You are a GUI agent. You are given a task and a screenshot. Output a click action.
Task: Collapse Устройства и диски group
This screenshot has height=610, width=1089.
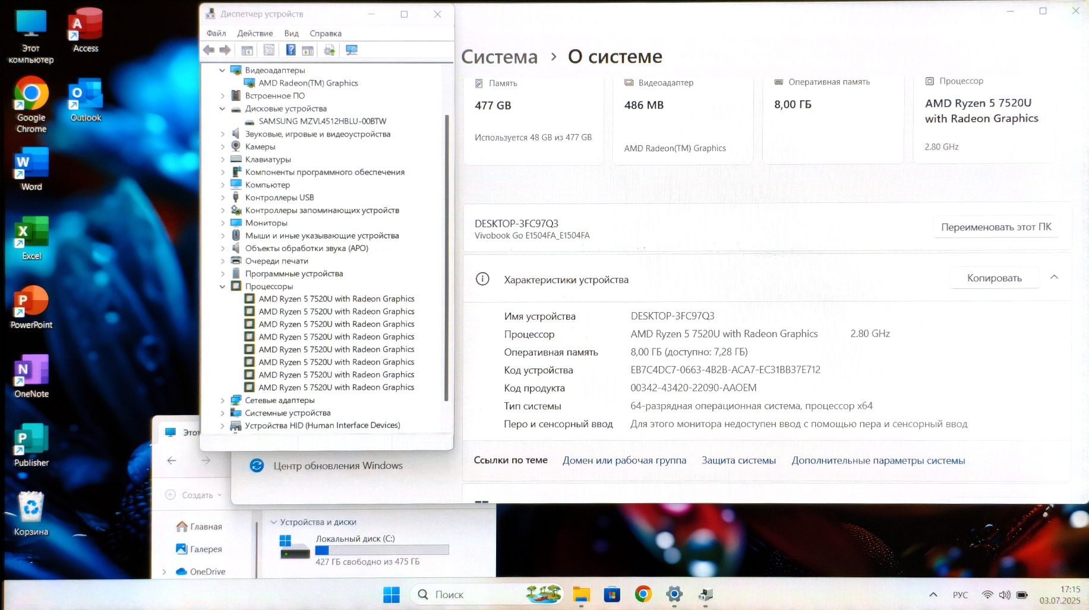pos(273,522)
